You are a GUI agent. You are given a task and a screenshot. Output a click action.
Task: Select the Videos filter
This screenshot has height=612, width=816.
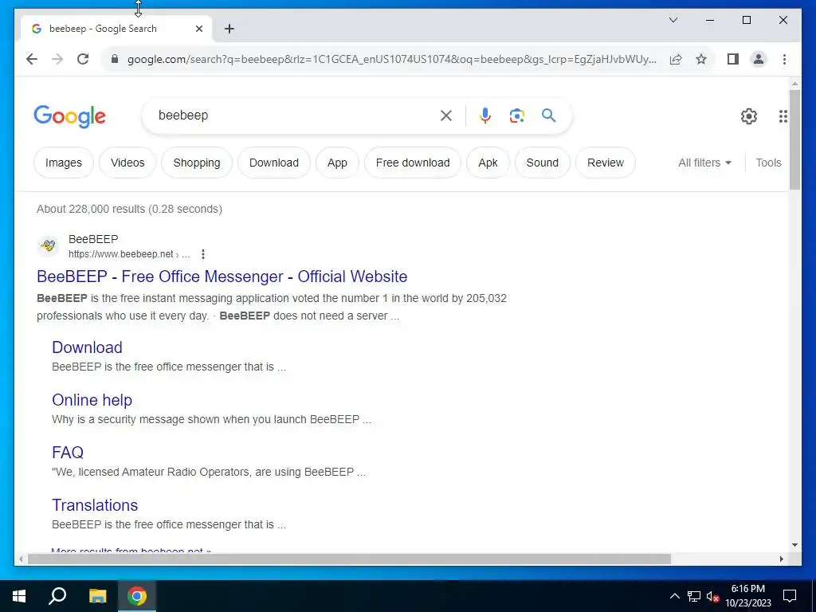coord(127,163)
